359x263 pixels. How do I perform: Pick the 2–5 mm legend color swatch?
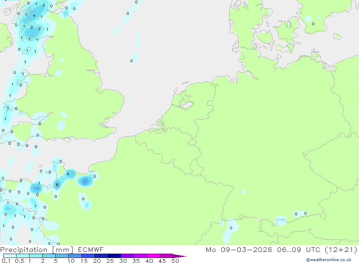coord(49,256)
